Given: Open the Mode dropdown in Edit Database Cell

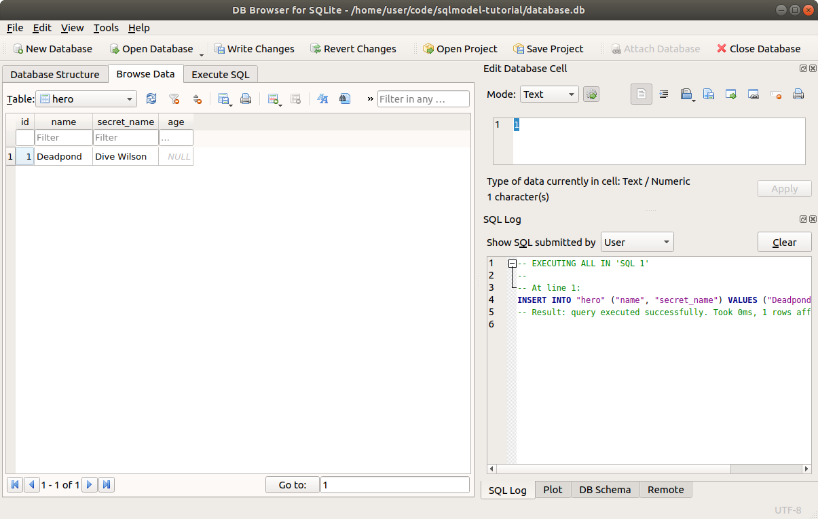Looking at the screenshot, I should tap(549, 94).
